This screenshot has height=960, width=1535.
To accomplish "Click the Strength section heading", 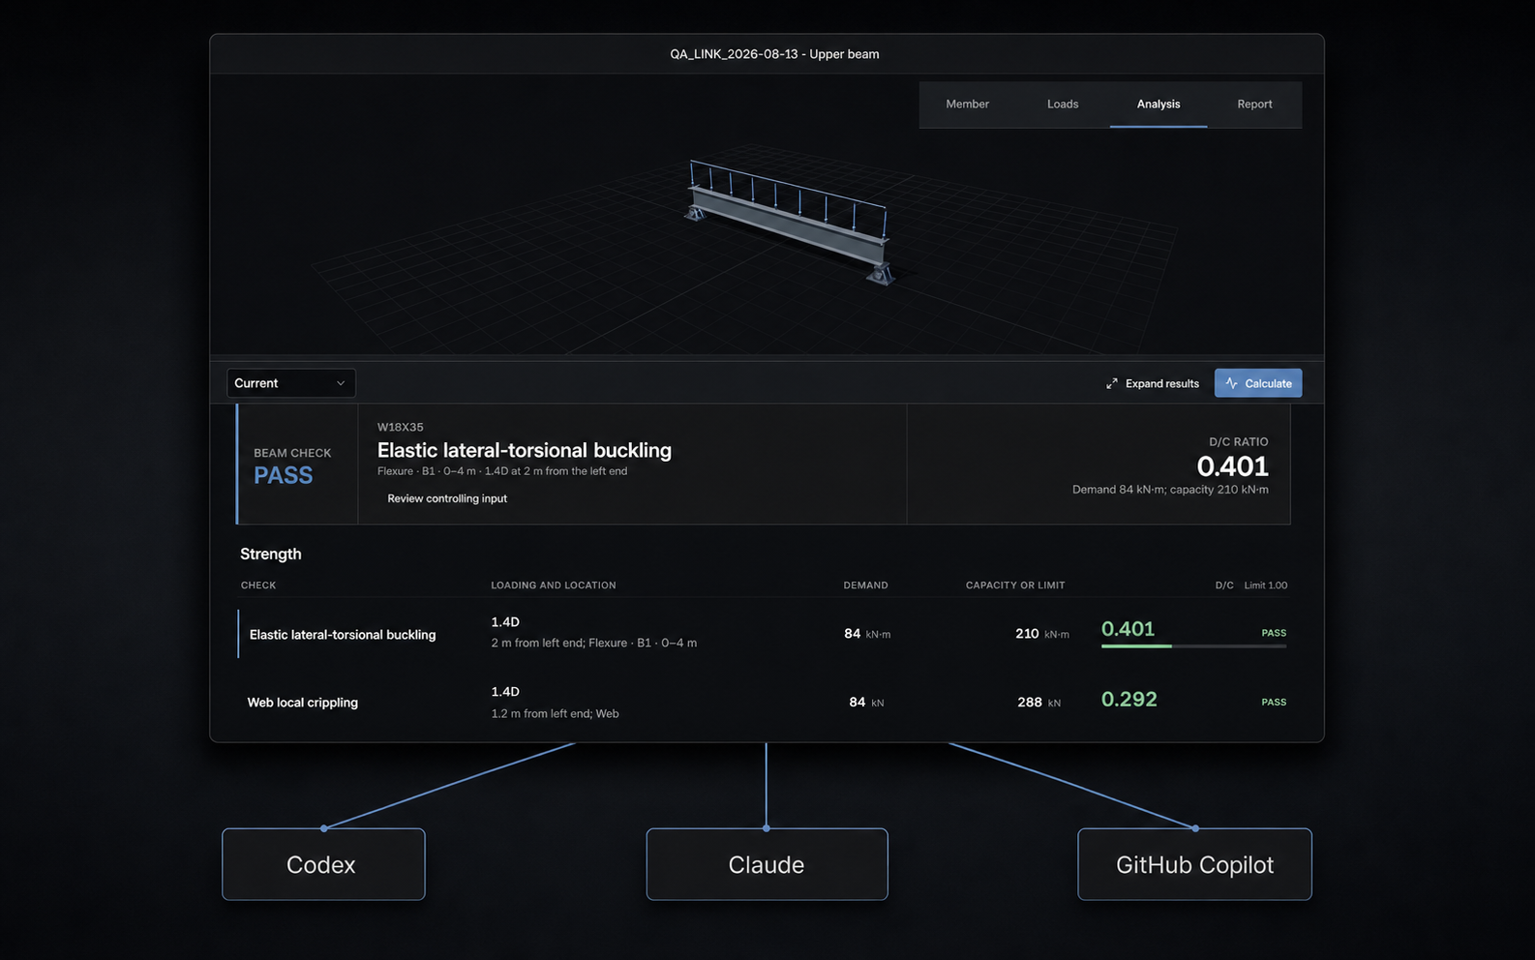I will [271, 554].
